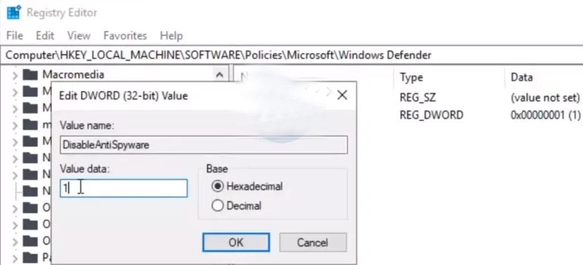The height and width of the screenshot is (265, 583).
Task: Click the folder icon of the "P" key
Action: point(30,257)
